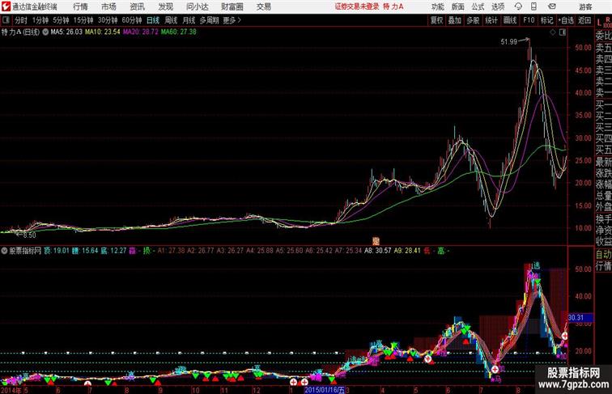Click the 2015/01/16 date marker on timeline
Screen dimensions: 612x394
point(325,390)
